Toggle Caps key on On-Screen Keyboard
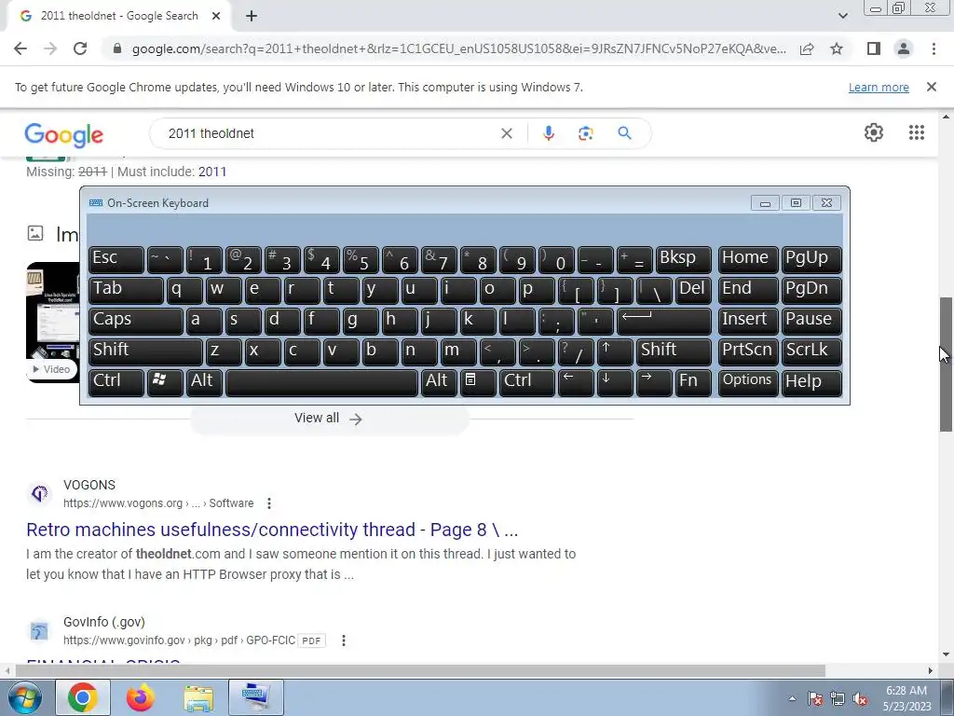This screenshot has width=954, height=716. point(136,321)
